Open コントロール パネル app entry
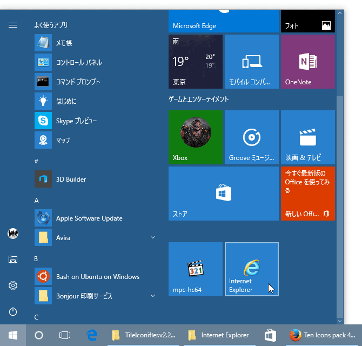The height and width of the screenshot is (346, 362). coord(95,62)
